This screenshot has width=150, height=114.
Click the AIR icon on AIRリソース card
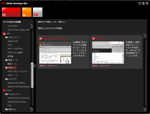[93, 39]
